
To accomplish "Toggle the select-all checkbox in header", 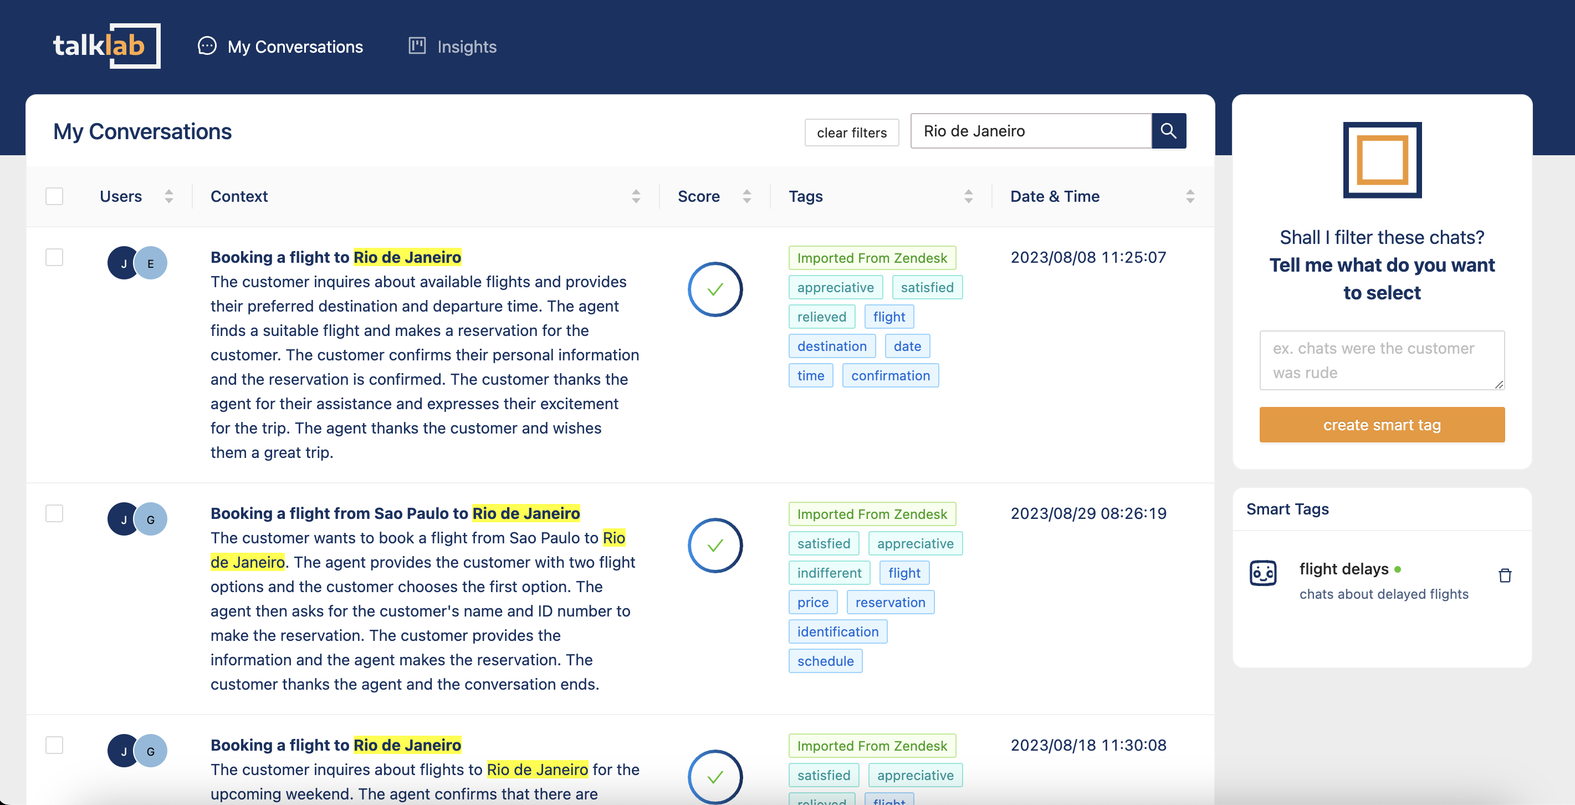I will 54,196.
